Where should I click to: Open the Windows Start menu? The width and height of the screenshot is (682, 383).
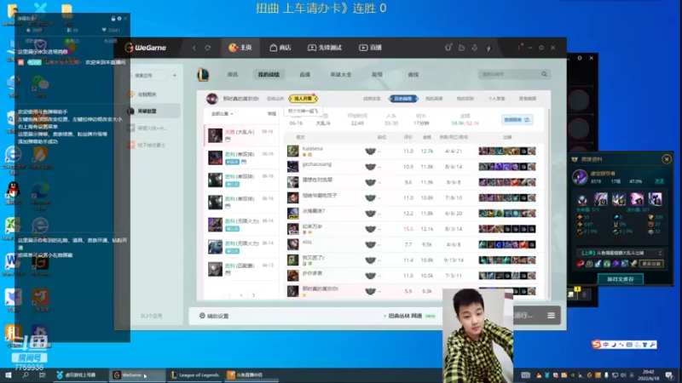click(8, 374)
